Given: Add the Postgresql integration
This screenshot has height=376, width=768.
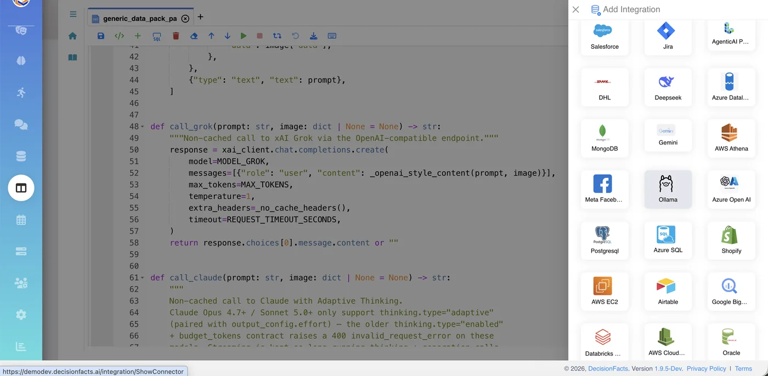Looking at the screenshot, I should 605,240.
